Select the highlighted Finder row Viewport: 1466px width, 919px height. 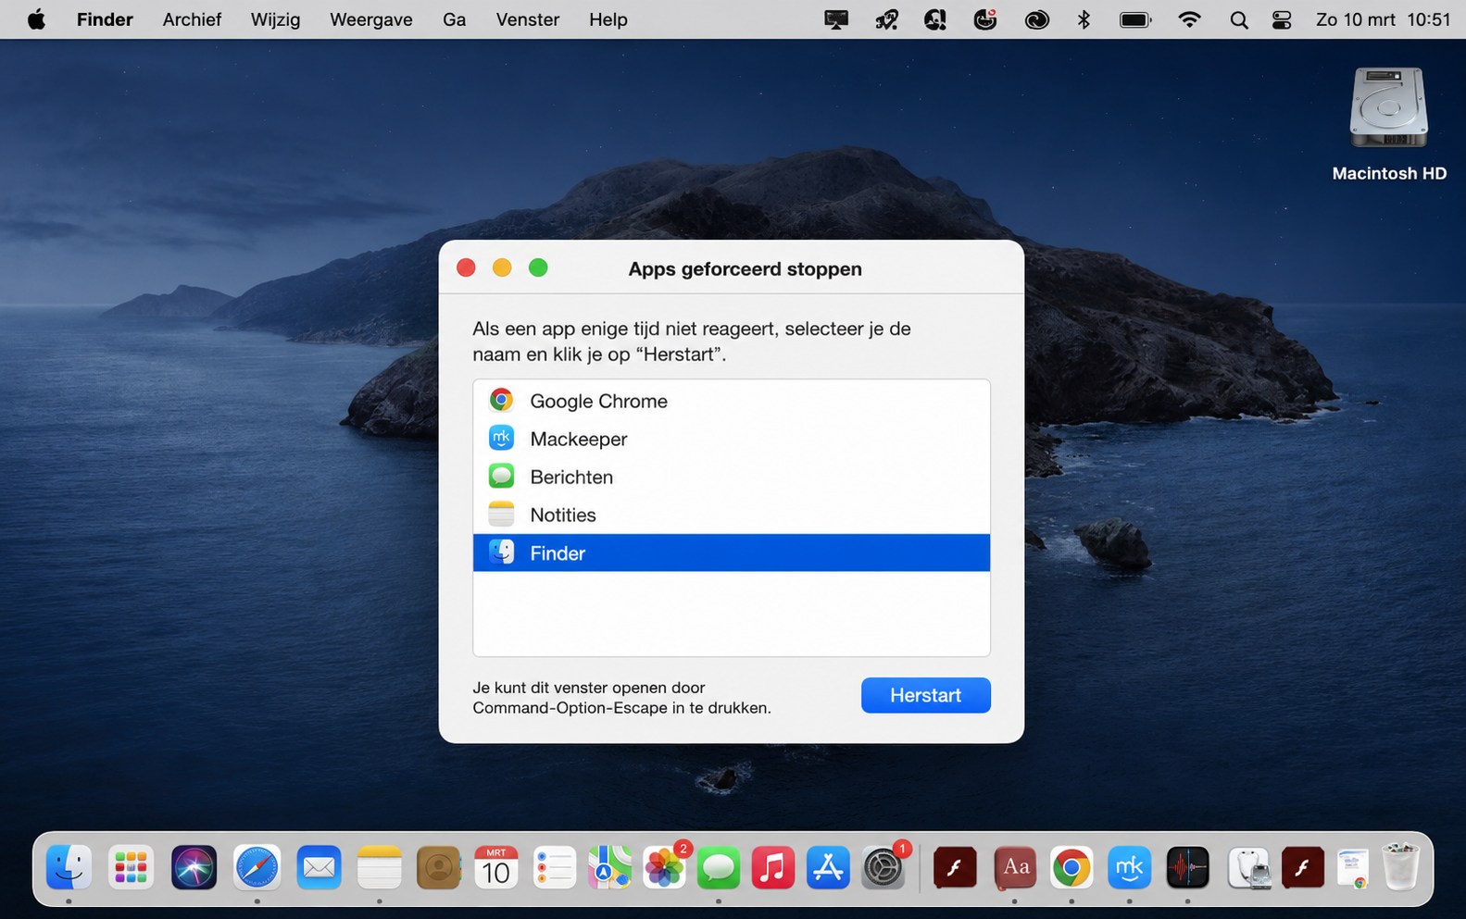pos(732,553)
